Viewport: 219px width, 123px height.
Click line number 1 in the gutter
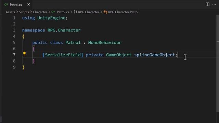click(14, 18)
